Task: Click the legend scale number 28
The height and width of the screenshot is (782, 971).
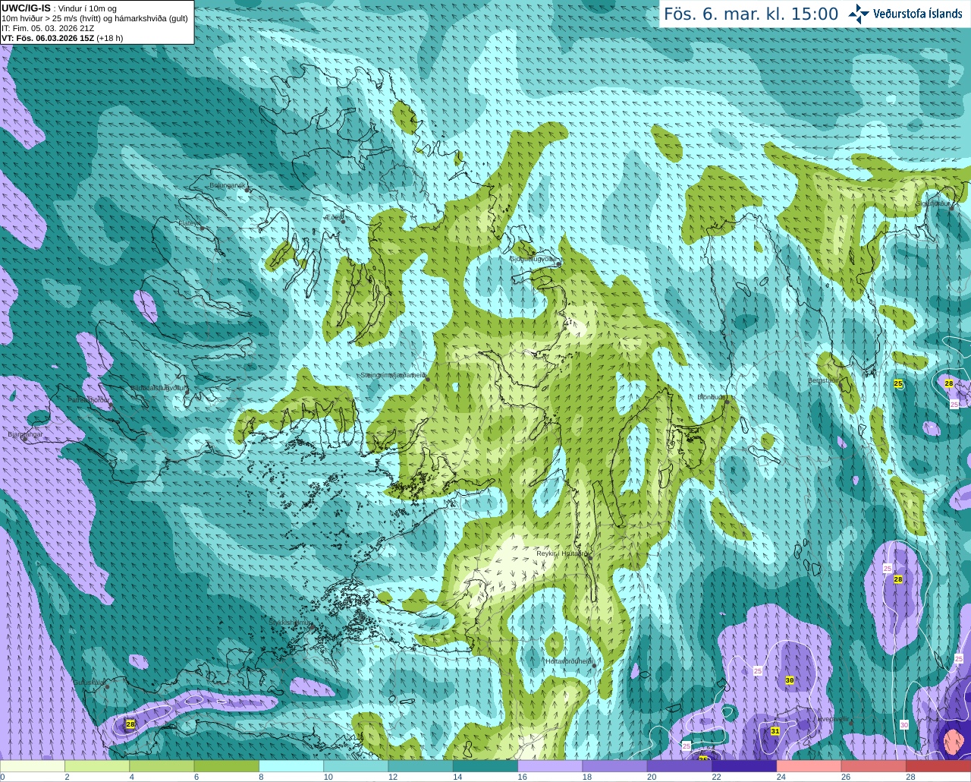Action: pos(910,777)
